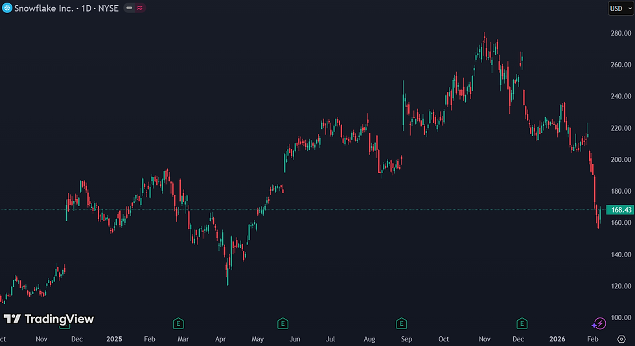Viewport: 635px width, 346px height.
Task: Click the 120.00 price axis label
Action: coord(621,286)
